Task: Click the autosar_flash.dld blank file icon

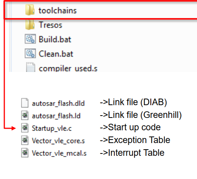Action: (25, 103)
